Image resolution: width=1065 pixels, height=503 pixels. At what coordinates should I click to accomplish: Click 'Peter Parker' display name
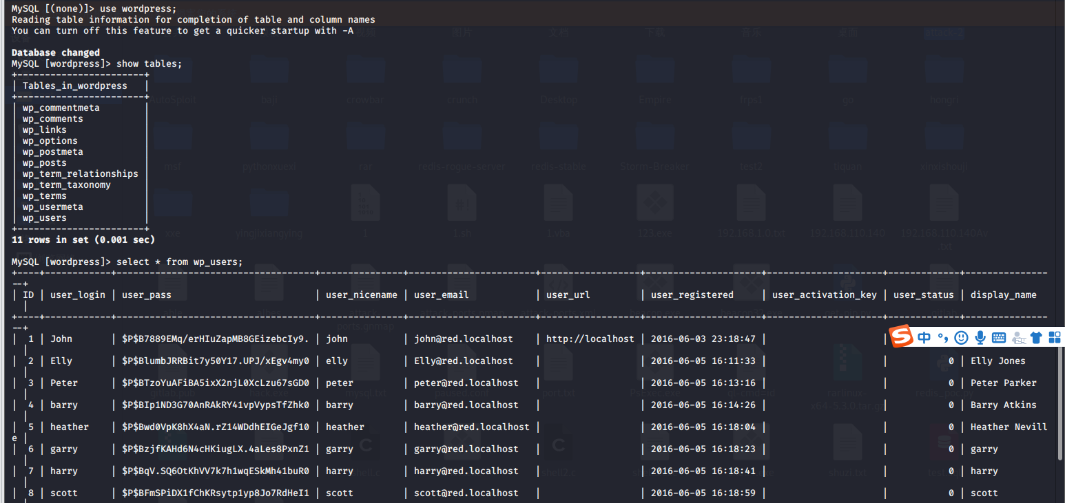coord(1004,383)
